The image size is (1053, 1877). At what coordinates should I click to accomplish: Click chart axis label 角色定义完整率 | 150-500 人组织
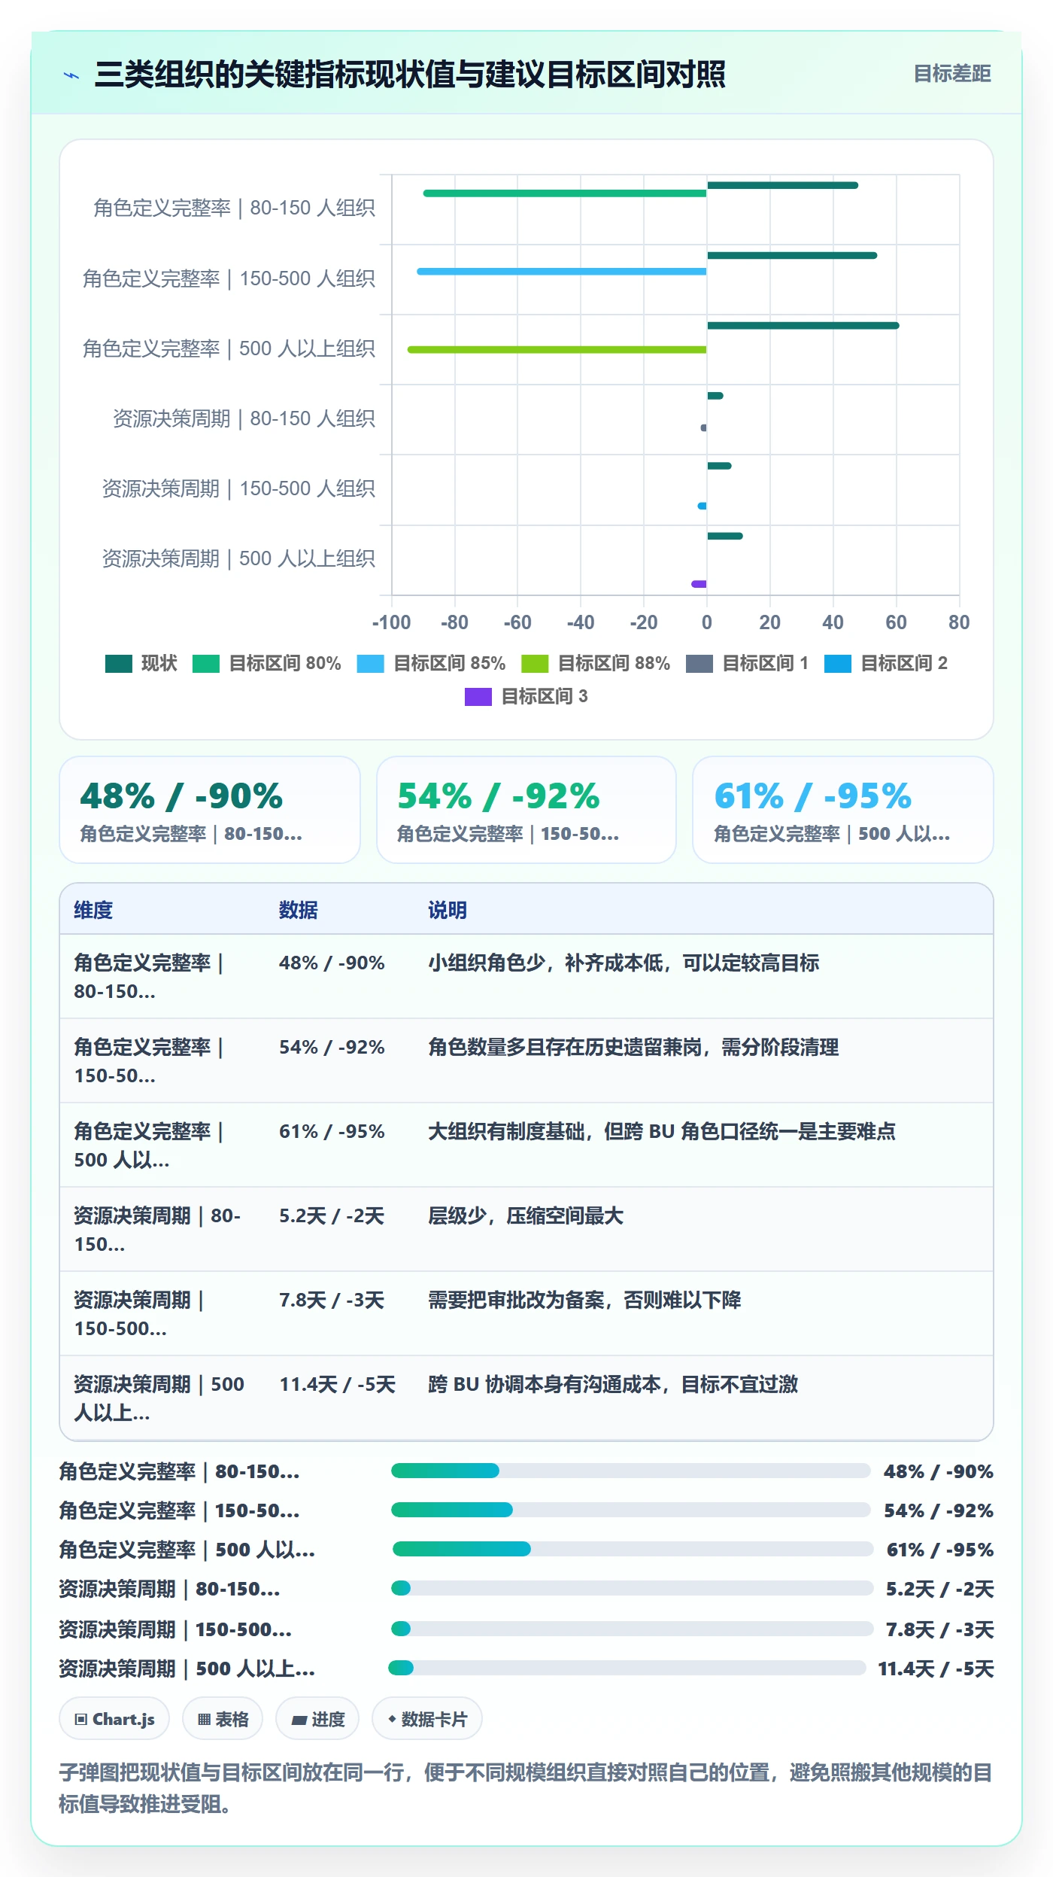[229, 278]
